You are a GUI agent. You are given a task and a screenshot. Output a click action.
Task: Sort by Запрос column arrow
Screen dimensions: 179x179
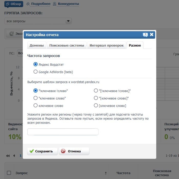106,173
